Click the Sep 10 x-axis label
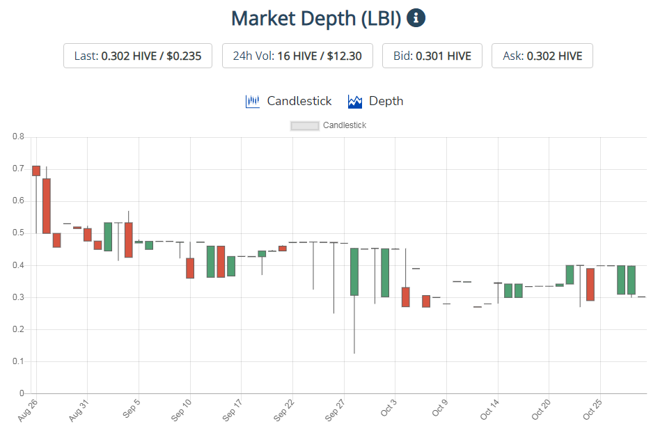 click(x=181, y=411)
